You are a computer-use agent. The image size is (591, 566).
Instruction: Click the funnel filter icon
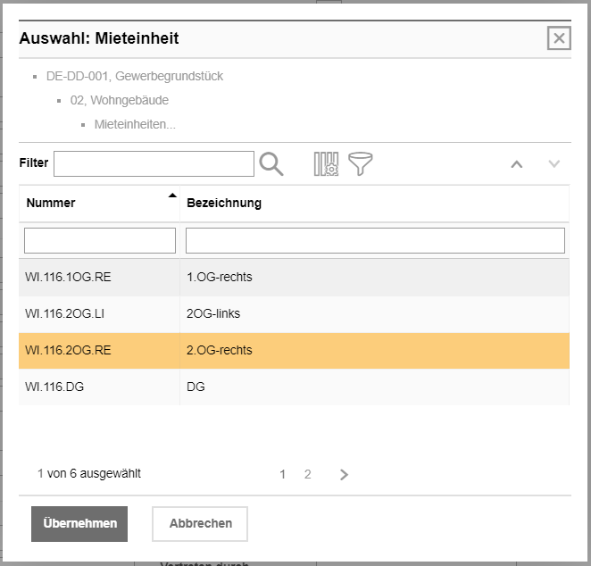361,163
